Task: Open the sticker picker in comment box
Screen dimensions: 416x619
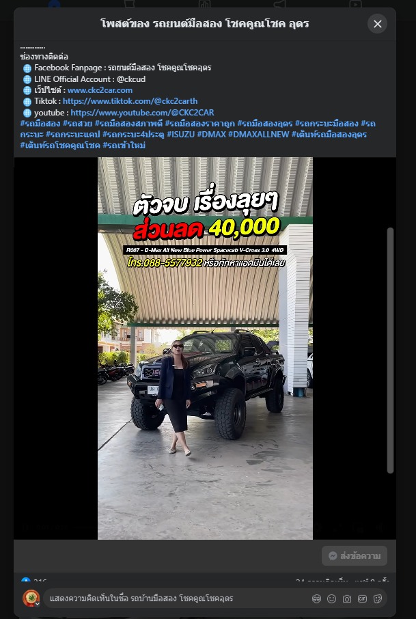Action: tap(378, 599)
